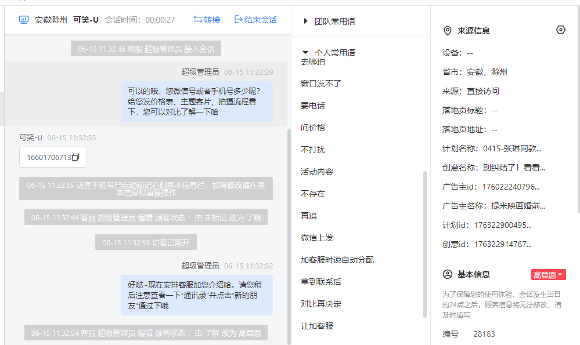
Task: Click the message about arranging customer service
Action: 196,295
